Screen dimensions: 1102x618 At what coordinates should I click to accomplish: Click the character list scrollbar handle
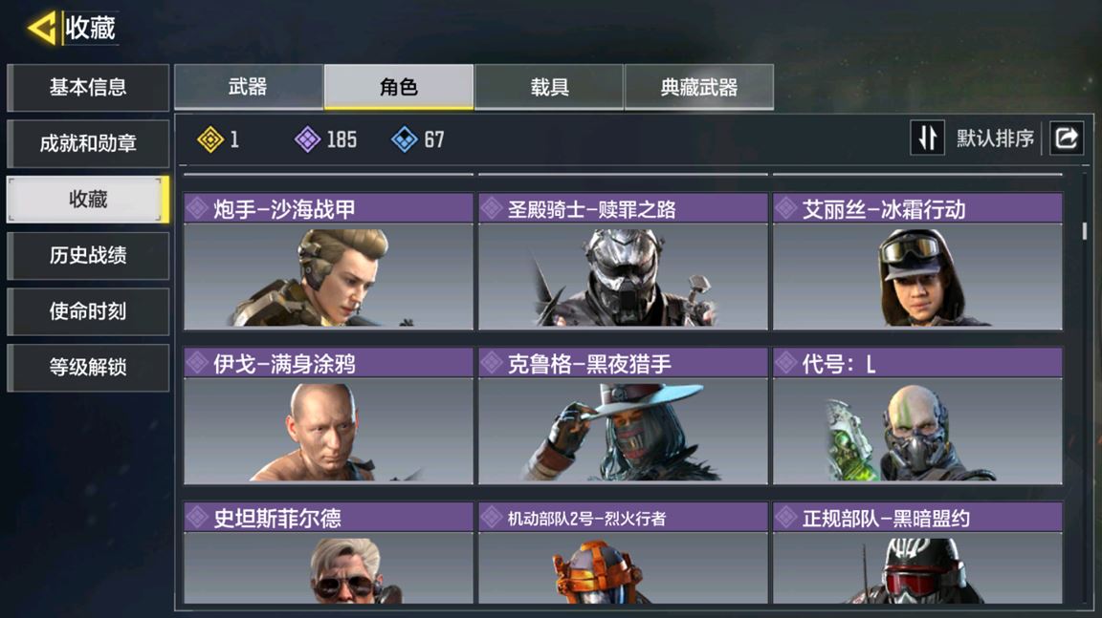[1085, 231]
